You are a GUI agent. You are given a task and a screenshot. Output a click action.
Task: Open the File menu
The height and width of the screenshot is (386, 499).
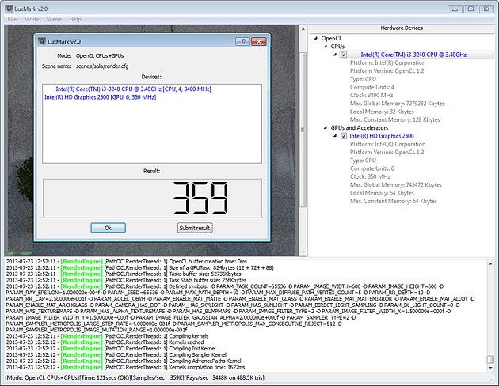click(12, 20)
